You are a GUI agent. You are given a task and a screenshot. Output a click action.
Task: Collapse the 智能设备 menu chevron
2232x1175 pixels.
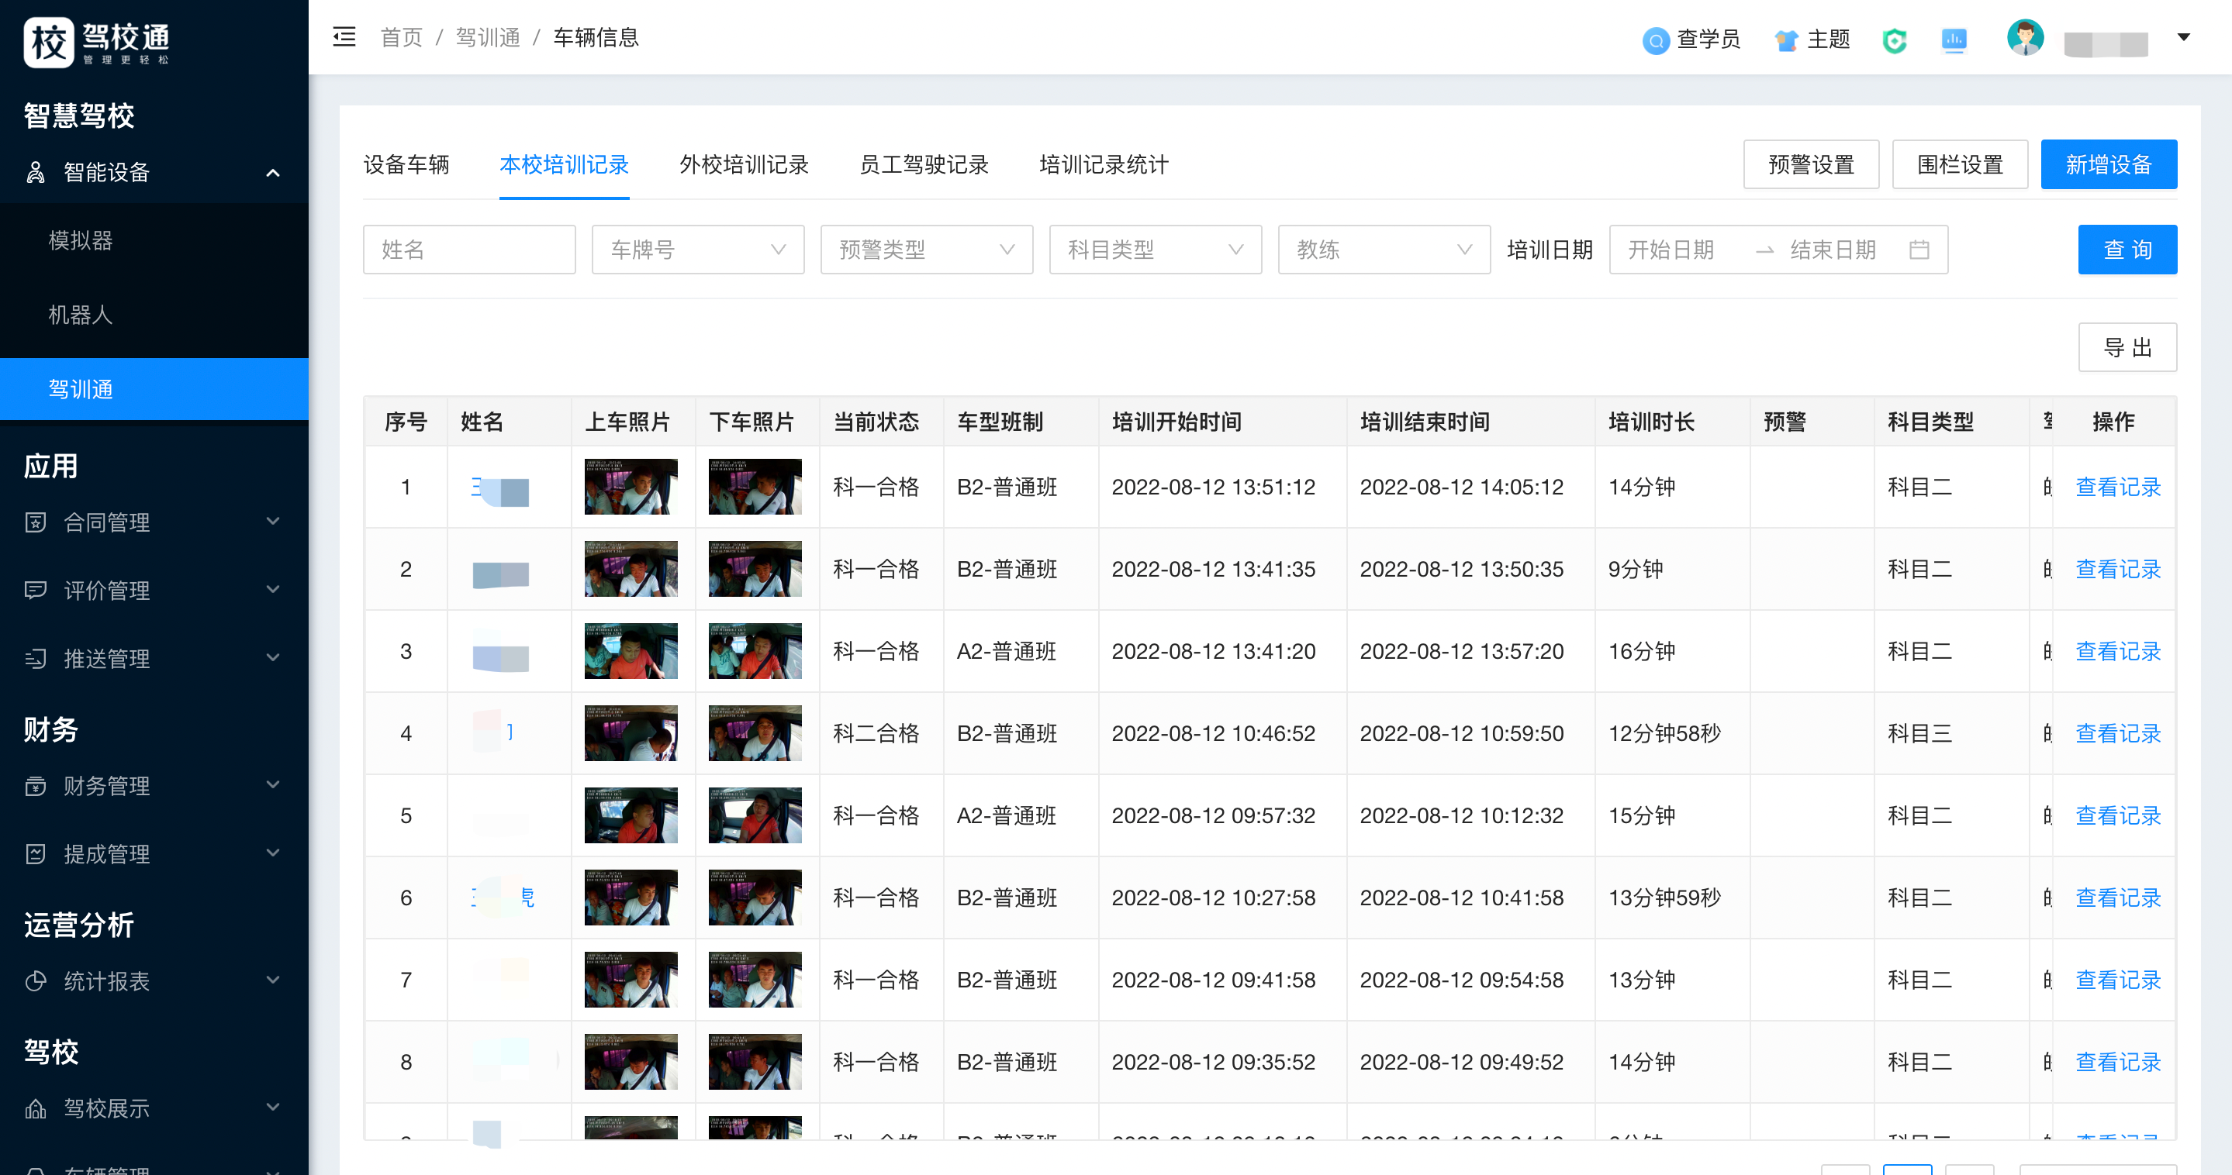coord(273,172)
